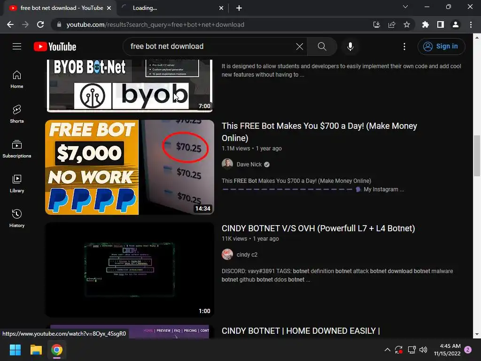Screen dimensions: 481x361
Task: Open the Windows Start menu
Action: click(x=15, y=350)
